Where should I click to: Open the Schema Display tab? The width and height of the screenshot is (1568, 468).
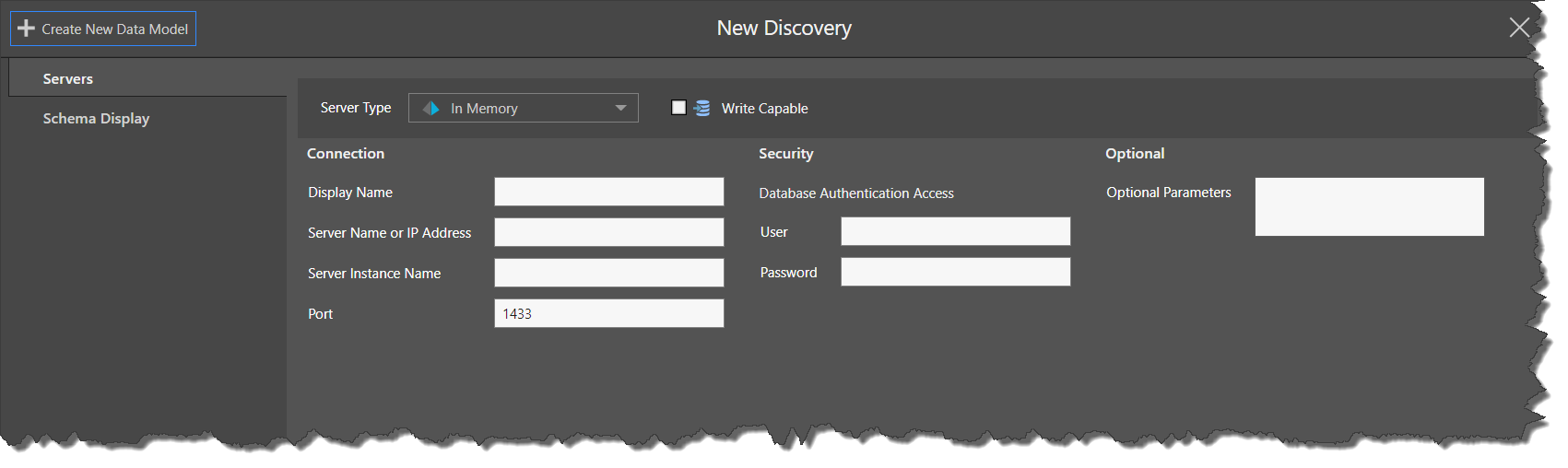(96, 118)
